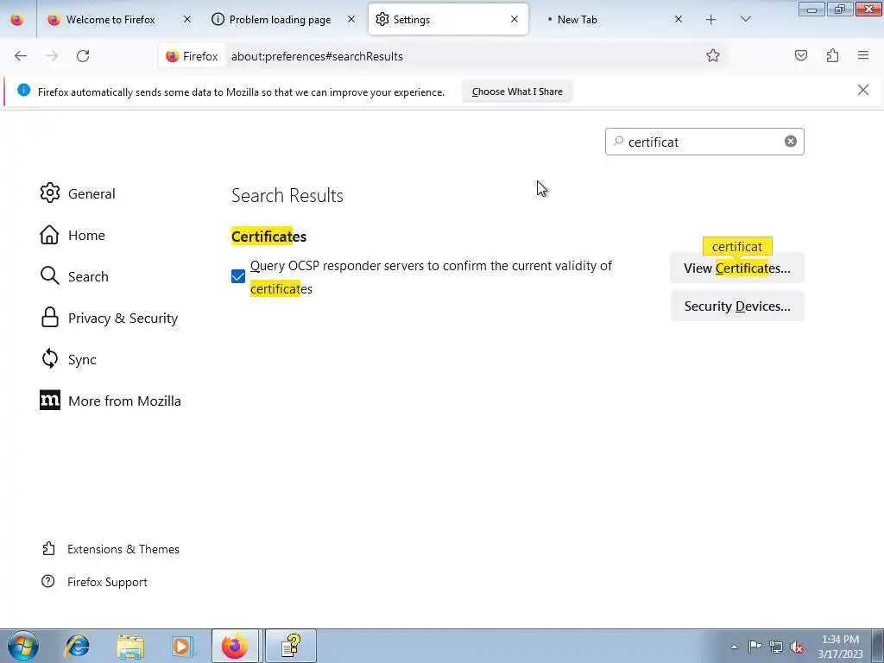The width and height of the screenshot is (884, 663).
Task: Toggle Query OCSP responder servers checkbox
Action: (238, 276)
